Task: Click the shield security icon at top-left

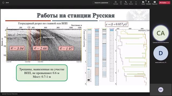Action: [3, 3]
